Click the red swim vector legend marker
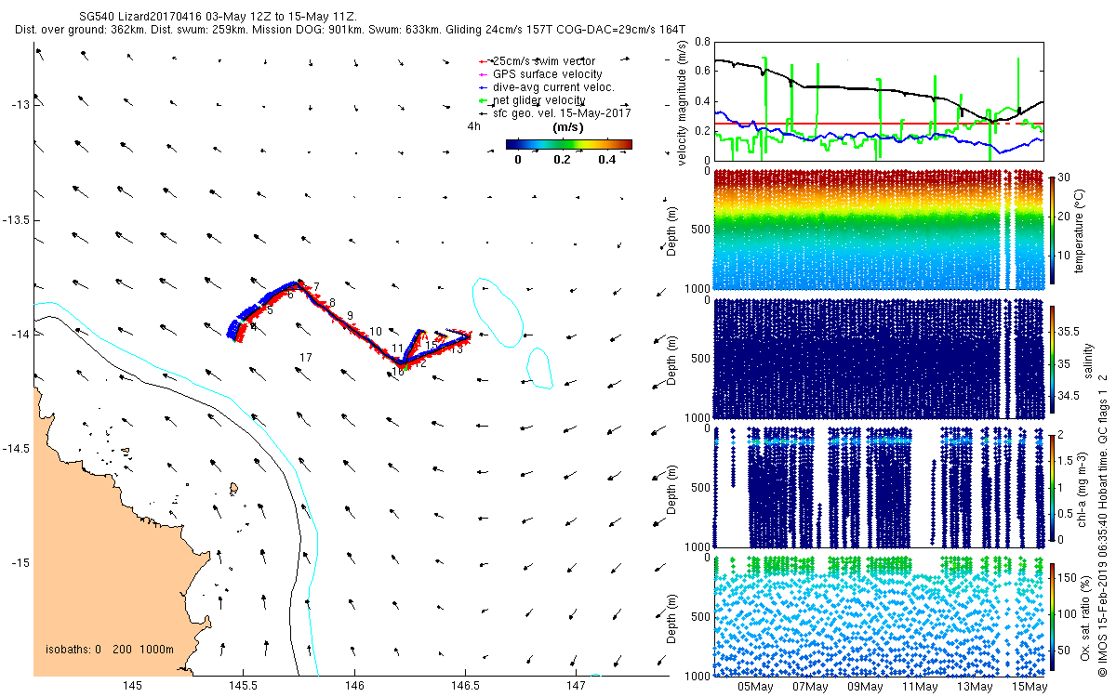 point(483,61)
